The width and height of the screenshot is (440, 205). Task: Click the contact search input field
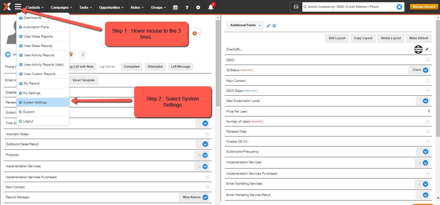point(350,7)
